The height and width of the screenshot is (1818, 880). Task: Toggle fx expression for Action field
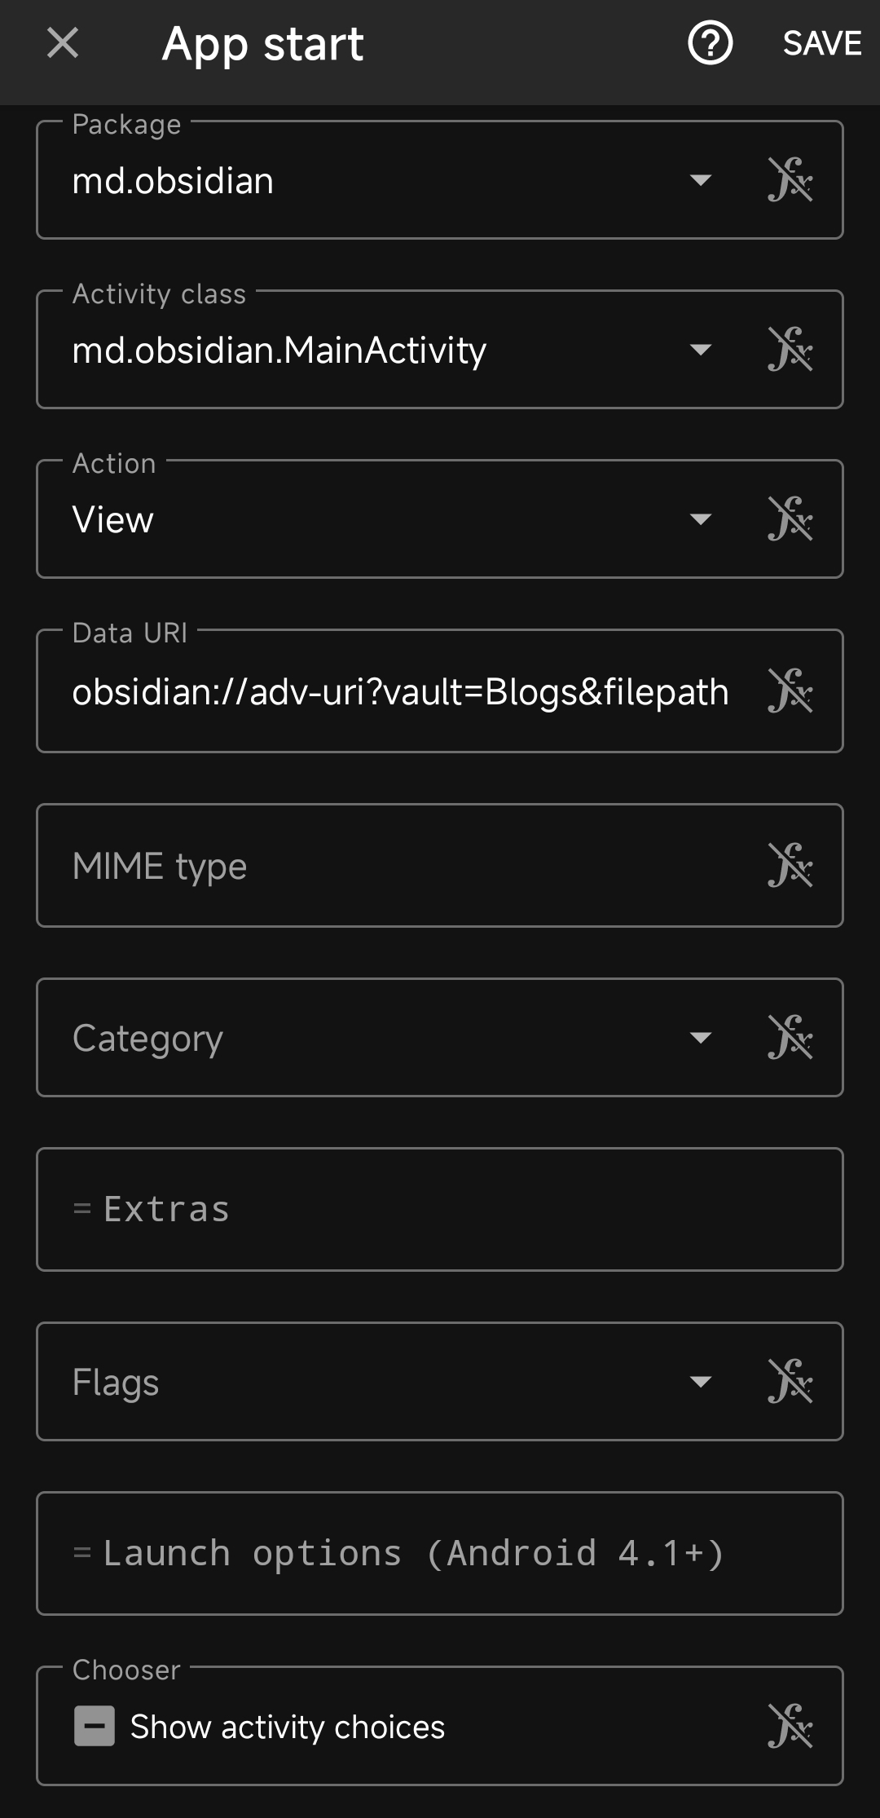[x=790, y=519]
